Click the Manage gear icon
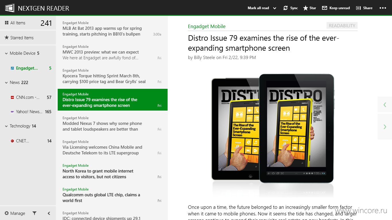The height and width of the screenshot is (220, 392). (7, 213)
